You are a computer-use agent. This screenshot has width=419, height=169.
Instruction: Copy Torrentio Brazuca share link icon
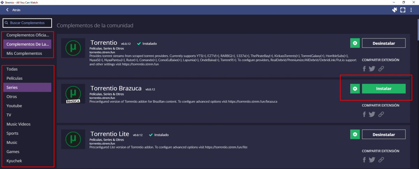(381, 114)
